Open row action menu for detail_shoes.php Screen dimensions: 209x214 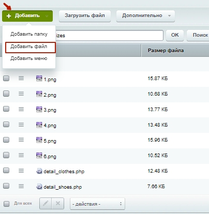click(x=21, y=186)
